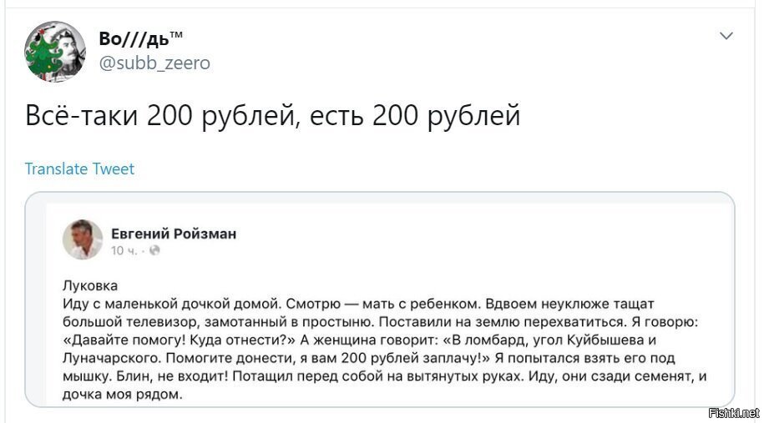The width and height of the screenshot is (764, 423).
Task: Click the Евгений Ройзман author name
Action: (x=174, y=234)
